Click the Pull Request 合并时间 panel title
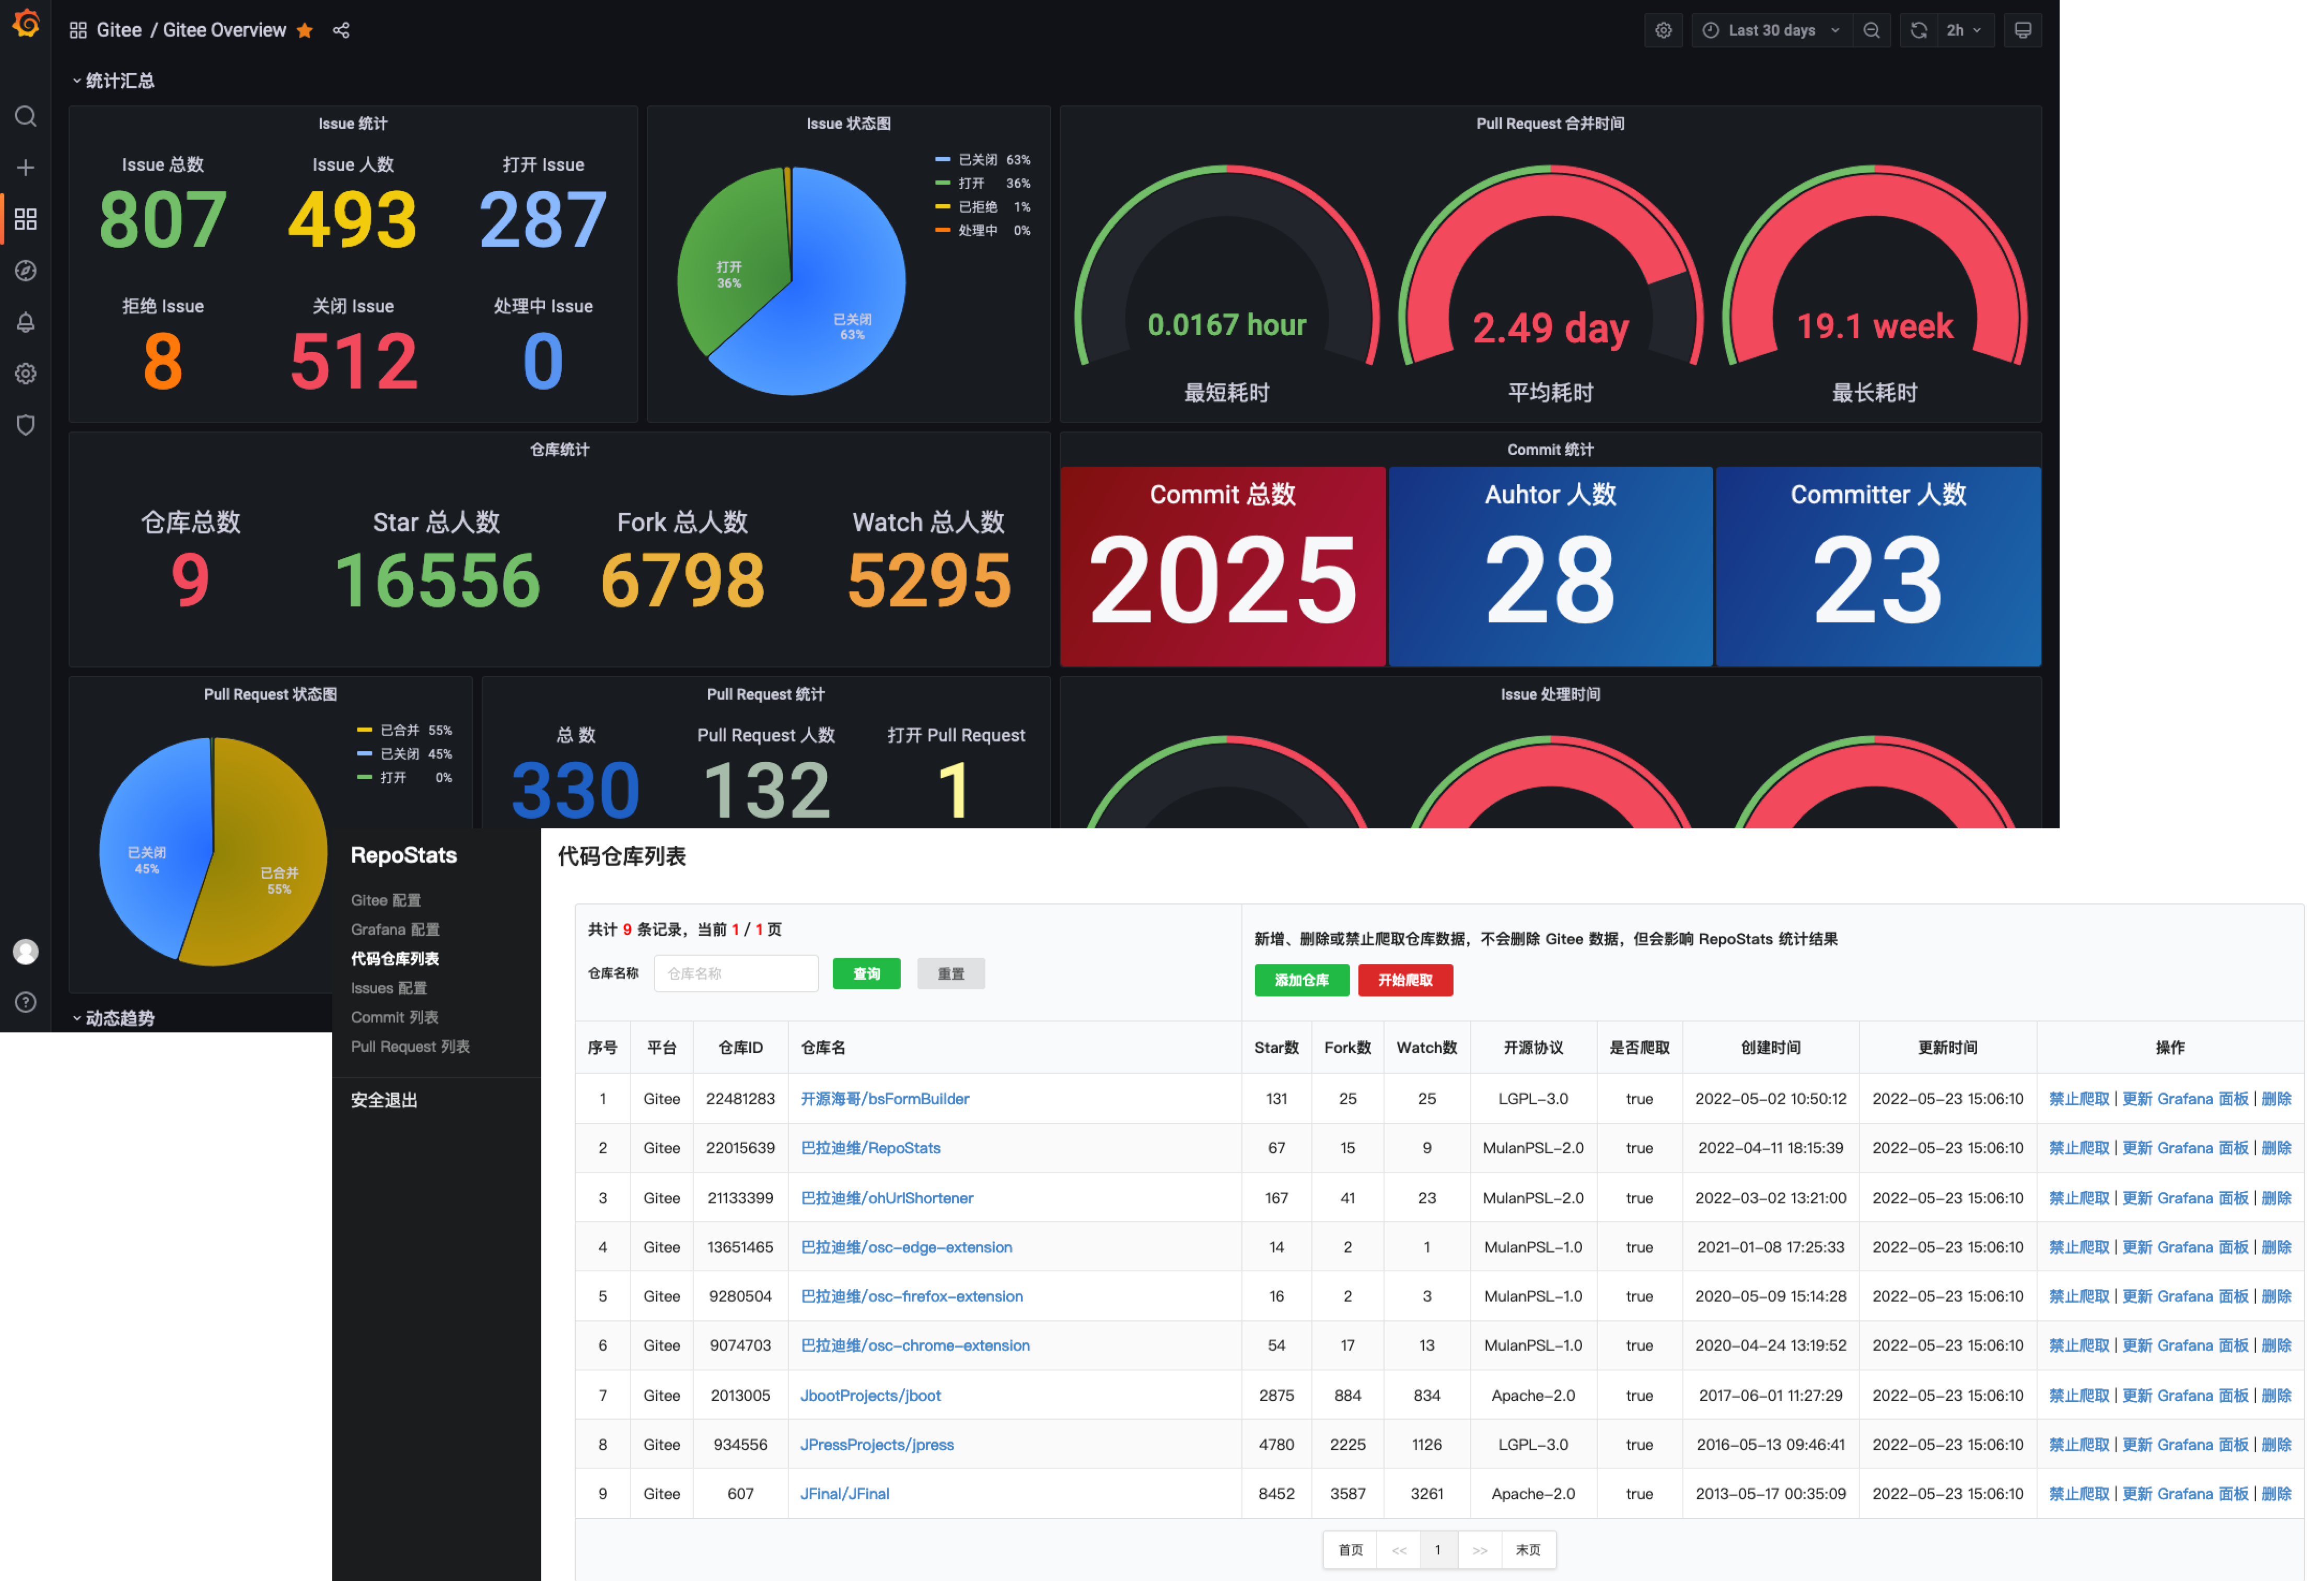This screenshot has height=1581, width=2324. 1550,123
